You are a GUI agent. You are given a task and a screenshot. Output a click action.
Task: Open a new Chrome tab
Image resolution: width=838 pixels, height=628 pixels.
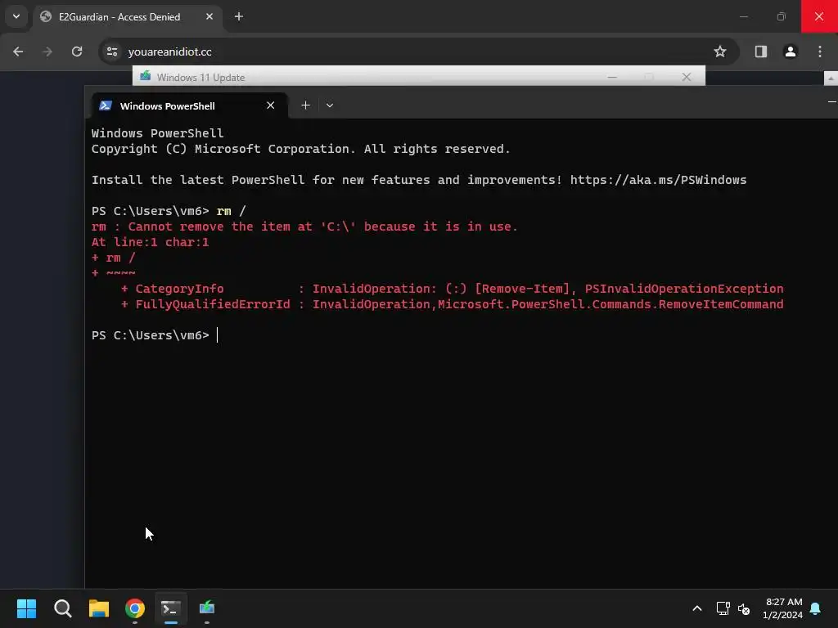coord(239,16)
